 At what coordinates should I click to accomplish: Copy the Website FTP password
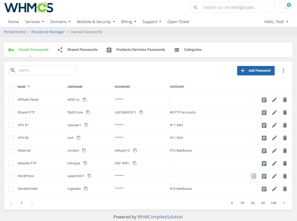[x=134, y=163]
